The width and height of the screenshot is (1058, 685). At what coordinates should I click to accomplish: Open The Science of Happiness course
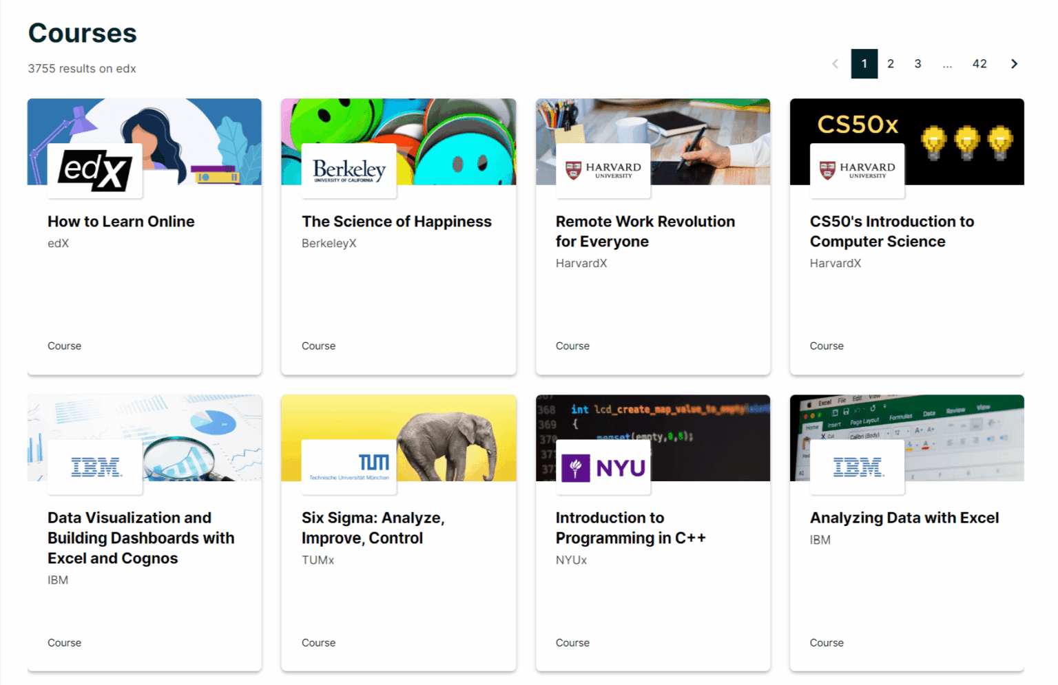pos(396,221)
